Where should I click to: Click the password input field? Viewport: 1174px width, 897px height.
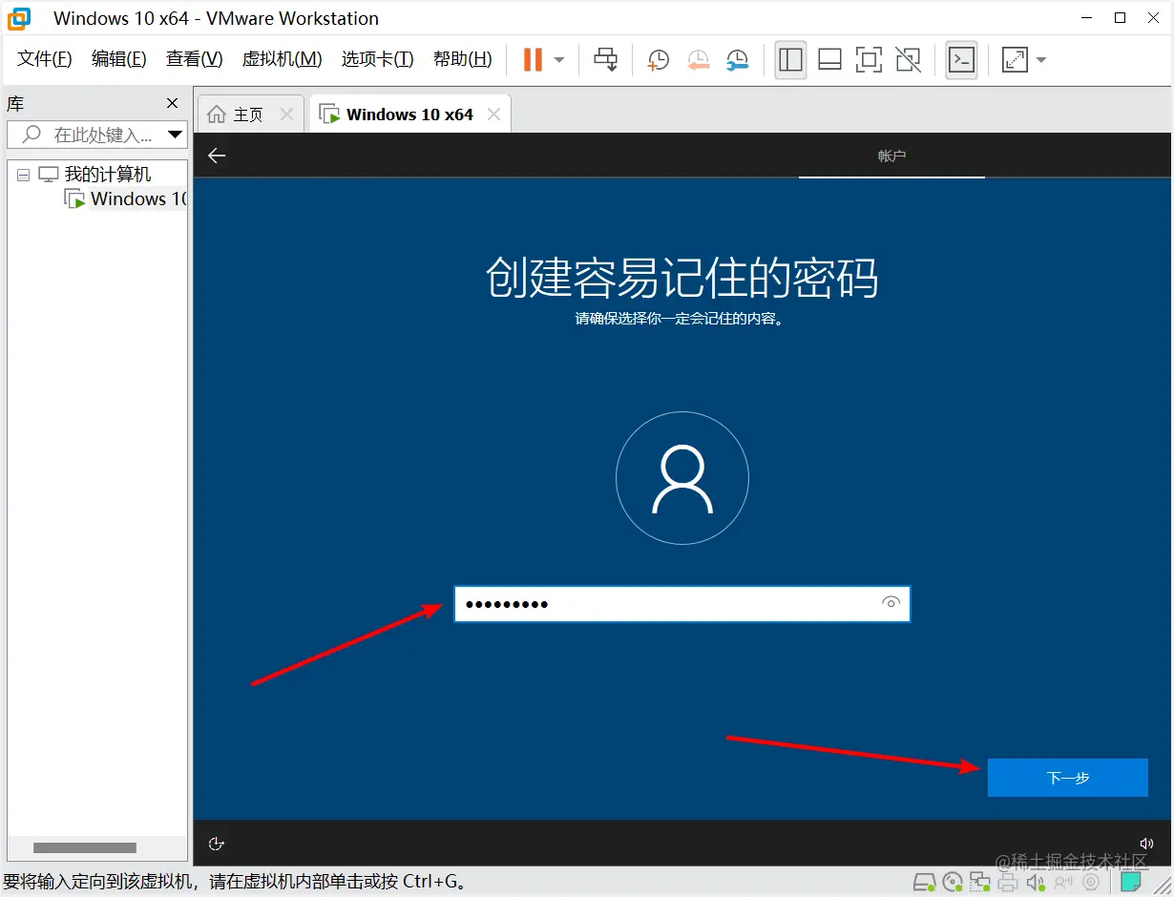pyautogui.click(x=681, y=604)
